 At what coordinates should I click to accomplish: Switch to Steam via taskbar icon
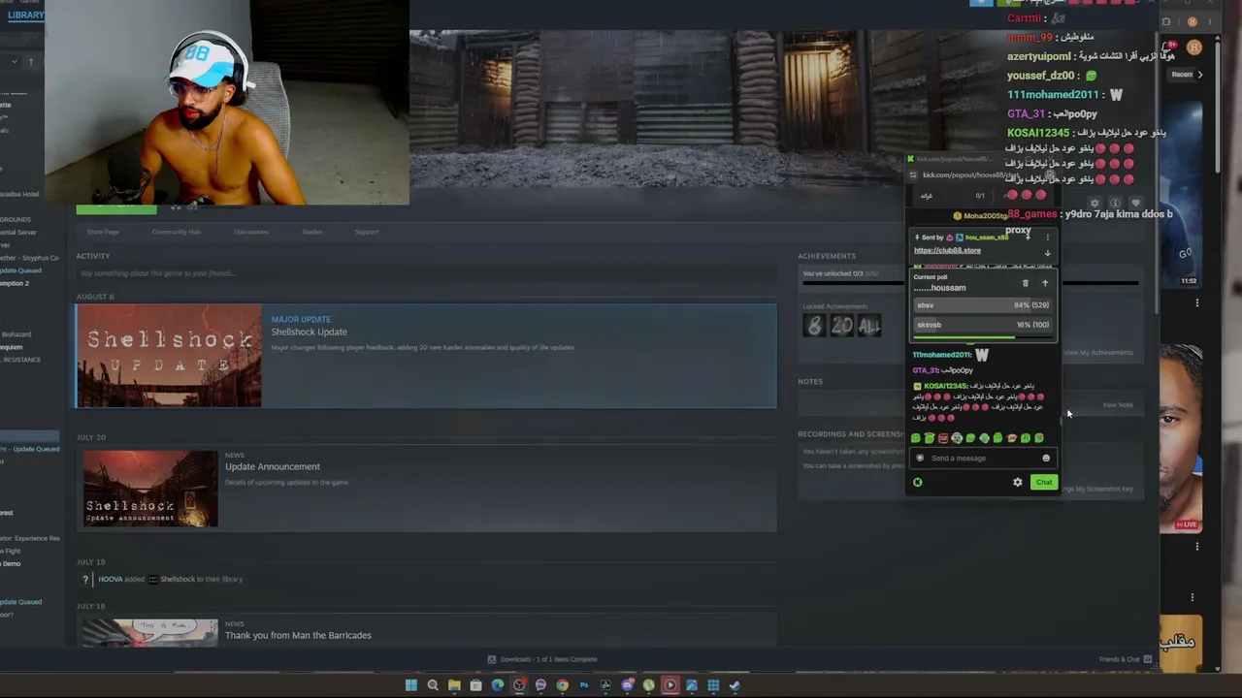tap(735, 685)
